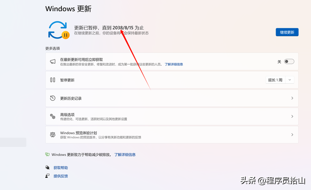Click the pause icon beside 暂停更新
311x190 pixels.
tap(52, 80)
